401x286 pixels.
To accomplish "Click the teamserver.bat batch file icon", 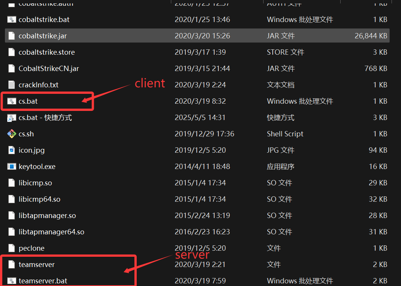I will (x=11, y=281).
